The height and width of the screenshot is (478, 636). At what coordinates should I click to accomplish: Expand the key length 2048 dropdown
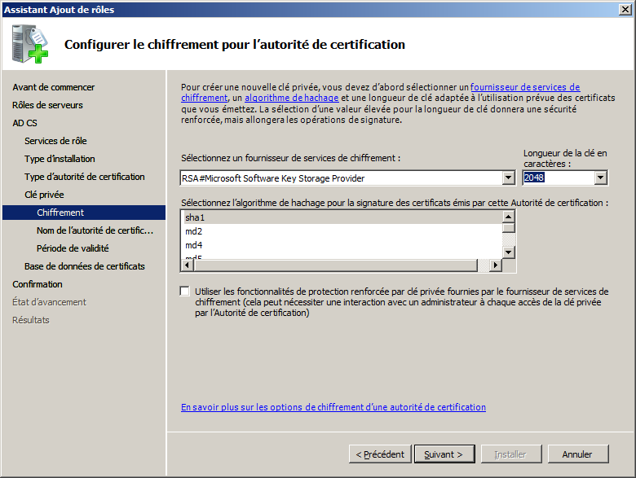(x=601, y=178)
